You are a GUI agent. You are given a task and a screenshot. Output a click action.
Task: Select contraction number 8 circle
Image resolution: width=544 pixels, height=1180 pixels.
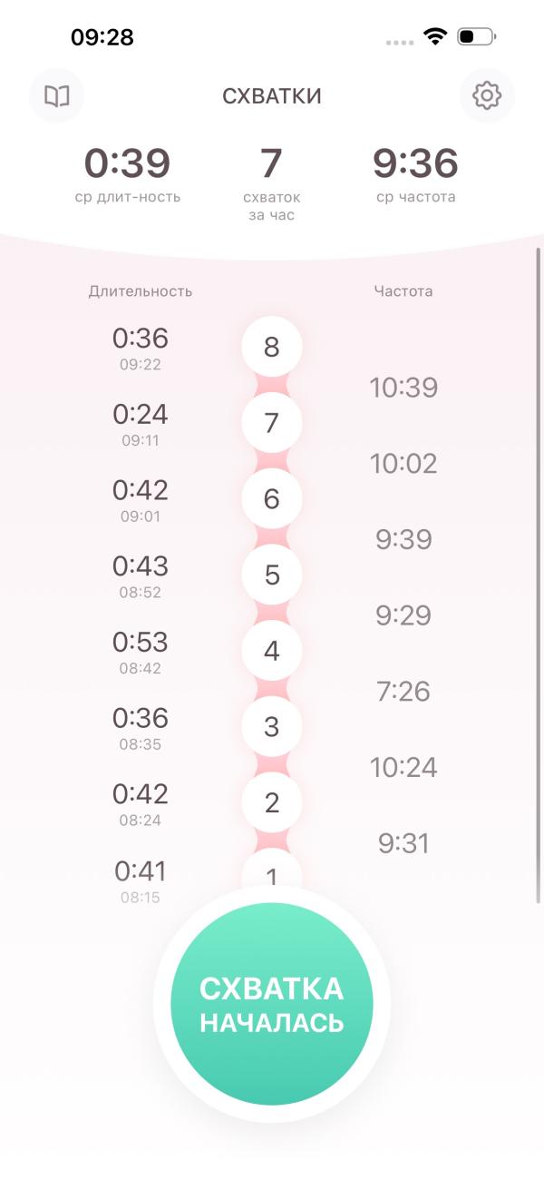coord(271,347)
